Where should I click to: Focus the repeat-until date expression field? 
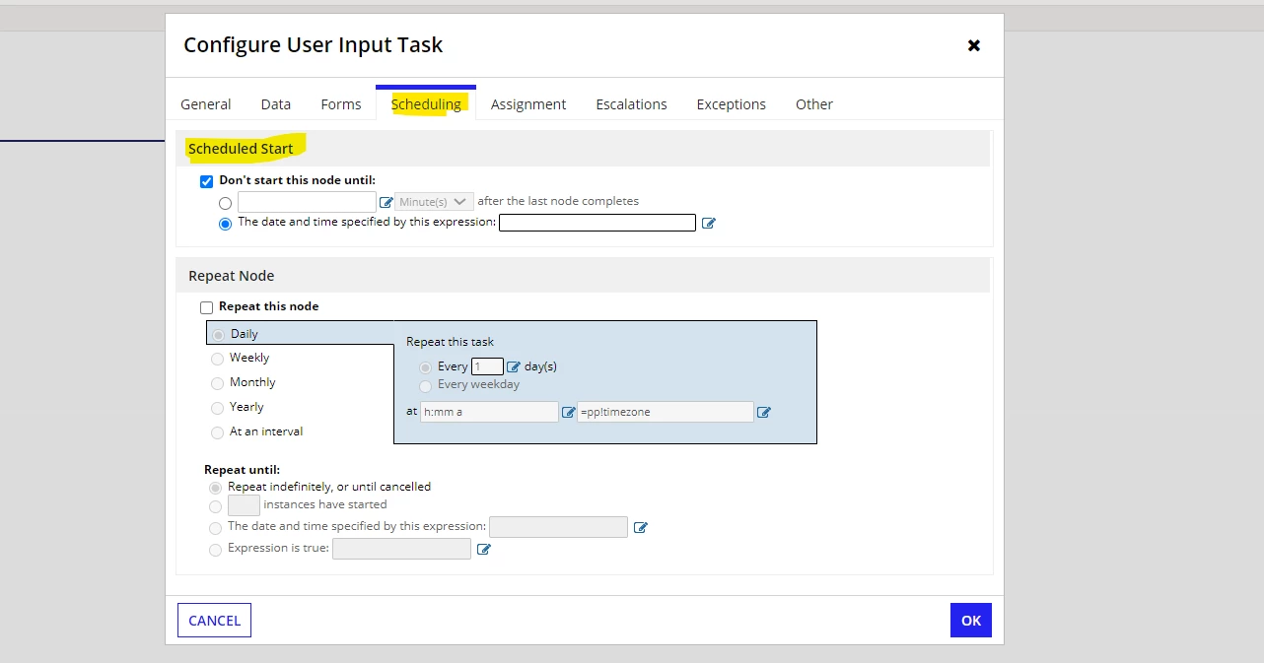(x=558, y=527)
